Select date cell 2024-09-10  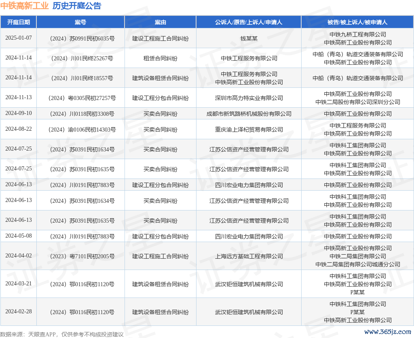click(x=19, y=113)
